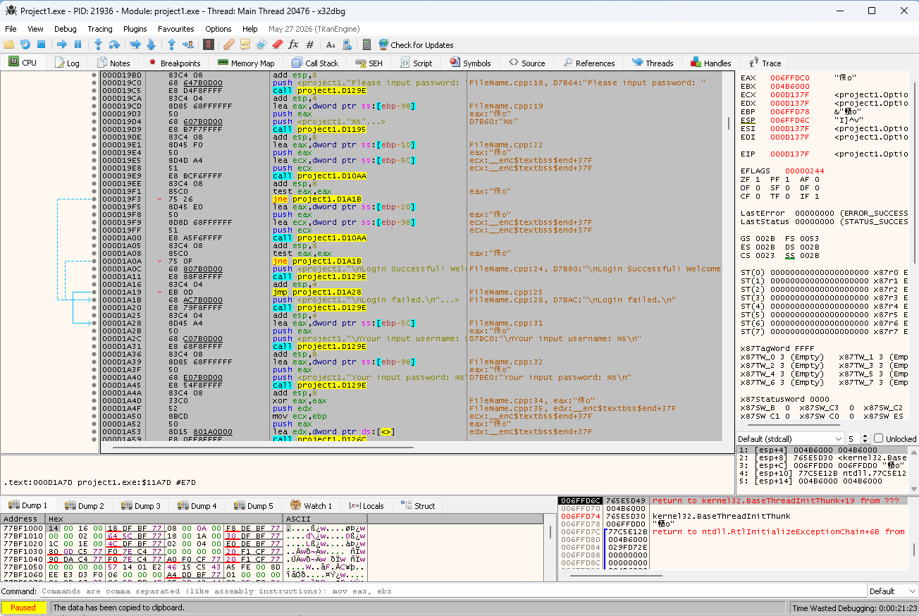
Task: Click the Intermodular Calls toolbar icon
Action: (x=346, y=44)
